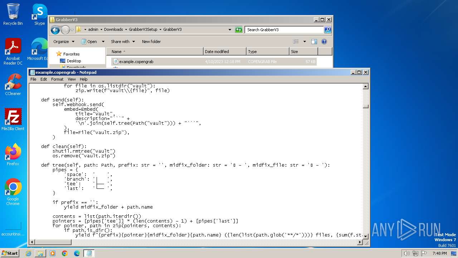Click the Notepad vertical scrollbar thumb

pos(365,106)
